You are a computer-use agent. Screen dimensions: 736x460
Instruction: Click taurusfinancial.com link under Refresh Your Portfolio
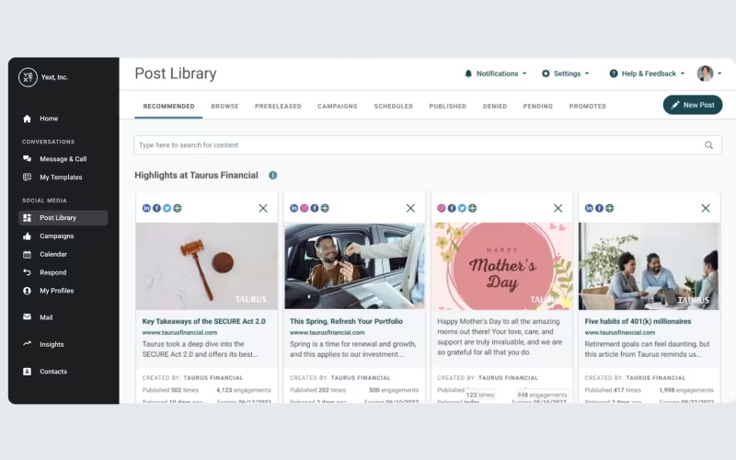[328, 333]
